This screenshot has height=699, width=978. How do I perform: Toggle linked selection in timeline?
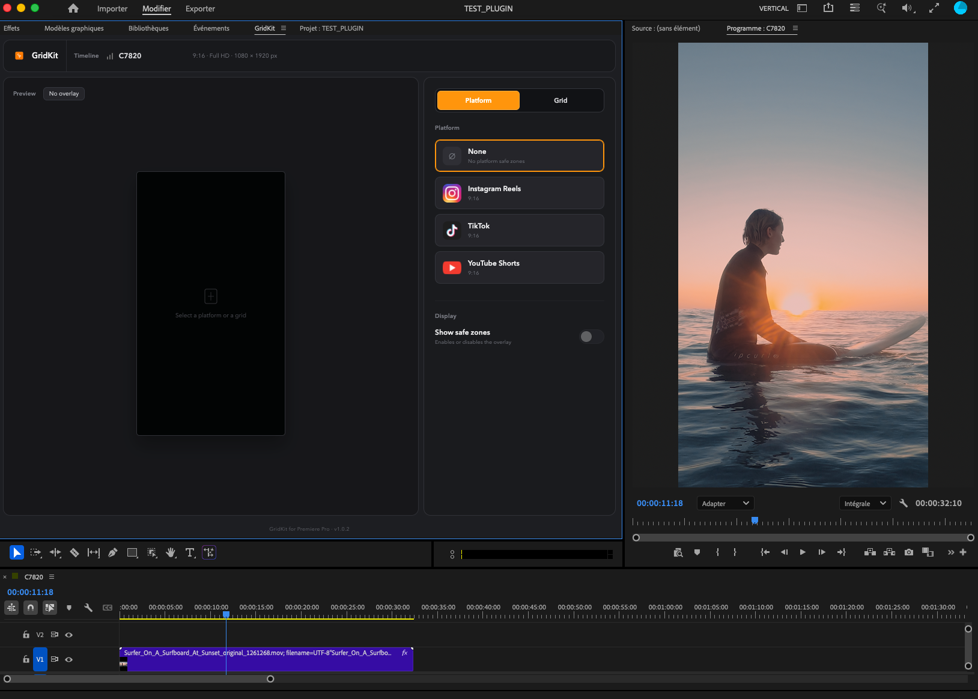50,608
